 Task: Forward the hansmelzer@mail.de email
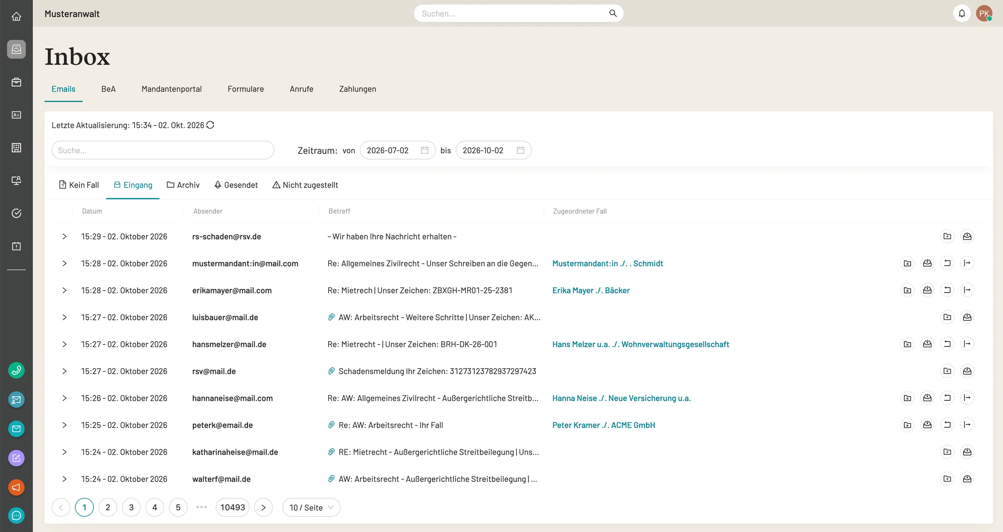[x=967, y=344]
